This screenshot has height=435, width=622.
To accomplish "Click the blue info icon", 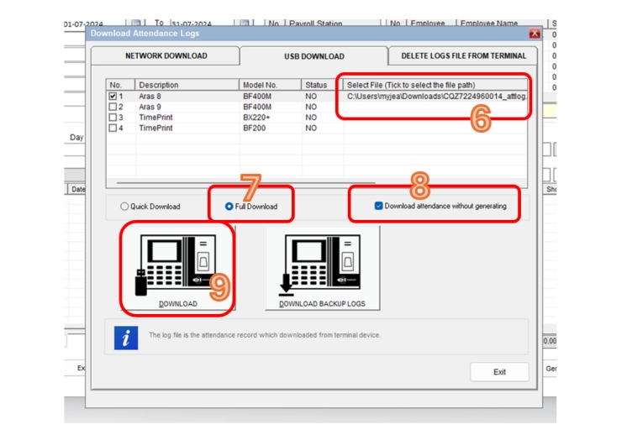I will (x=125, y=336).
